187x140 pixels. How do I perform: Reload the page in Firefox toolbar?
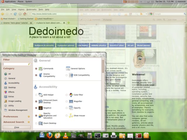[15, 14]
